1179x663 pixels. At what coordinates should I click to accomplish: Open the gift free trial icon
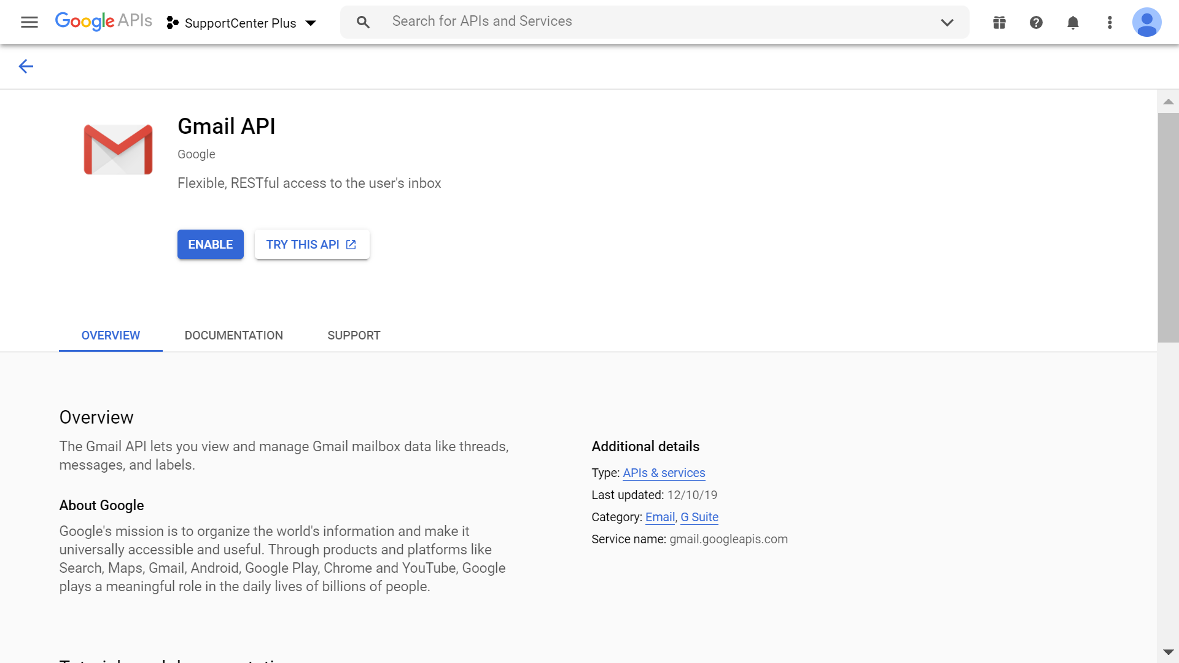tap(999, 23)
